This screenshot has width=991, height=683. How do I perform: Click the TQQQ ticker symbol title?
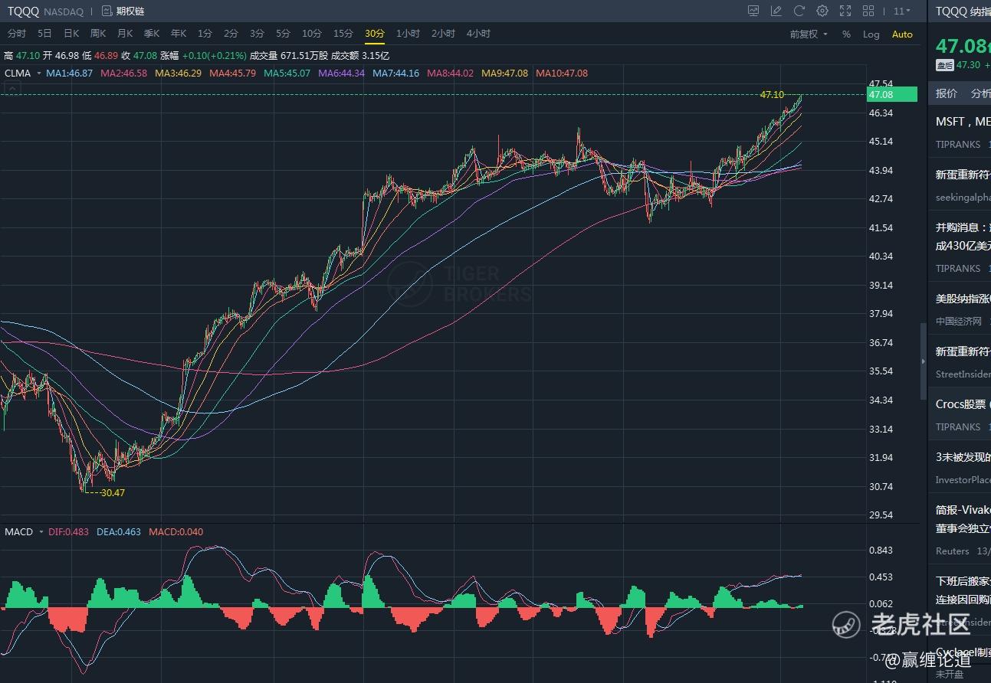pos(23,11)
